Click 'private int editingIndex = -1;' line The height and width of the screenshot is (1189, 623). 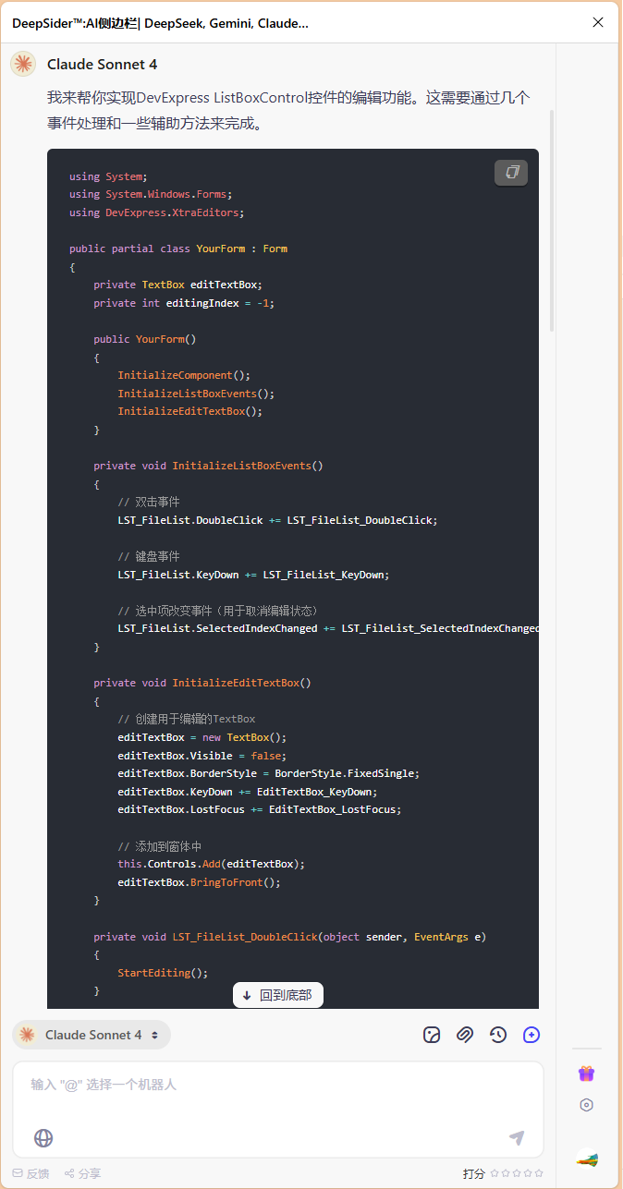pyautogui.click(x=184, y=303)
